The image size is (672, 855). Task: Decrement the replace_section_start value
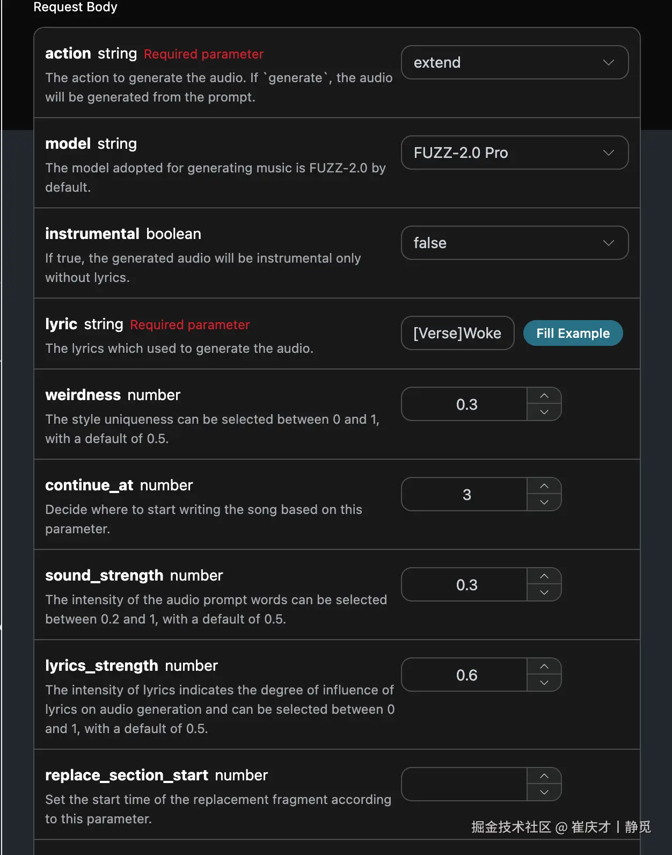point(544,792)
